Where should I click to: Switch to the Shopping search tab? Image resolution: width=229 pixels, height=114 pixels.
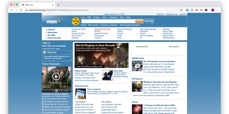click(x=113, y=17)
